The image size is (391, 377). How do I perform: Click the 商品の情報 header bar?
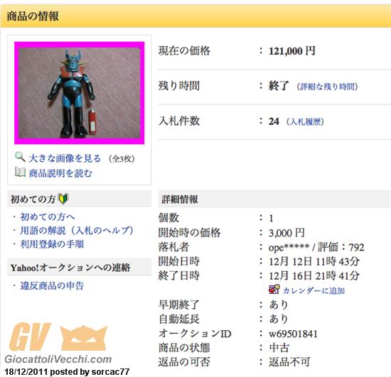(195, 16)
